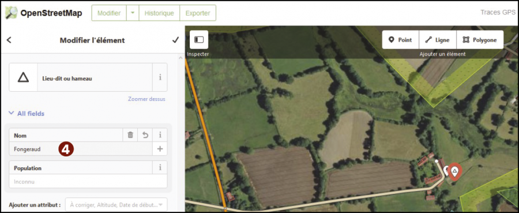Select the Ligne tool
Viewport: 519px width, 213px height.
coord(438,40)
